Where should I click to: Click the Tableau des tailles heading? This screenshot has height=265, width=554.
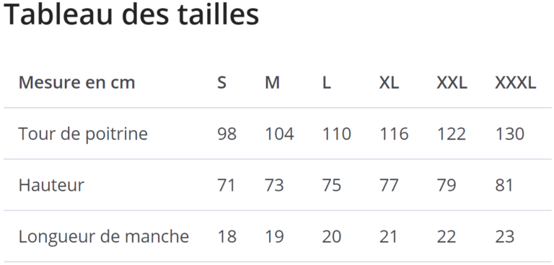[x=131, y=14]
